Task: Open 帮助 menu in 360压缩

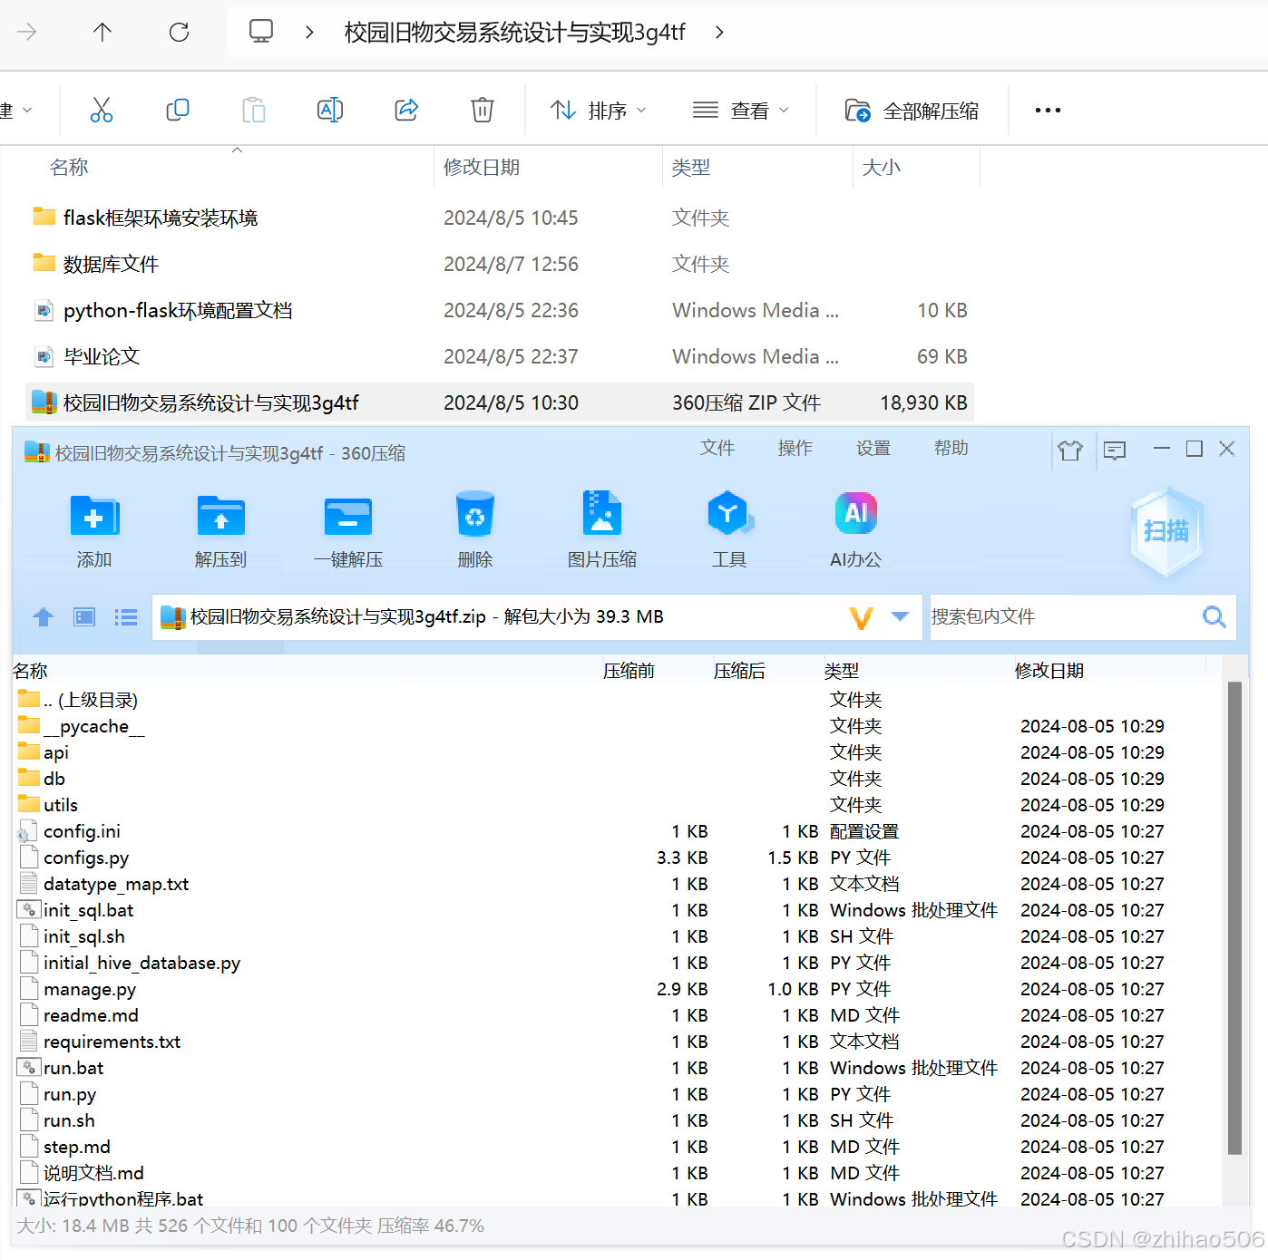Action: pos(951,448)
